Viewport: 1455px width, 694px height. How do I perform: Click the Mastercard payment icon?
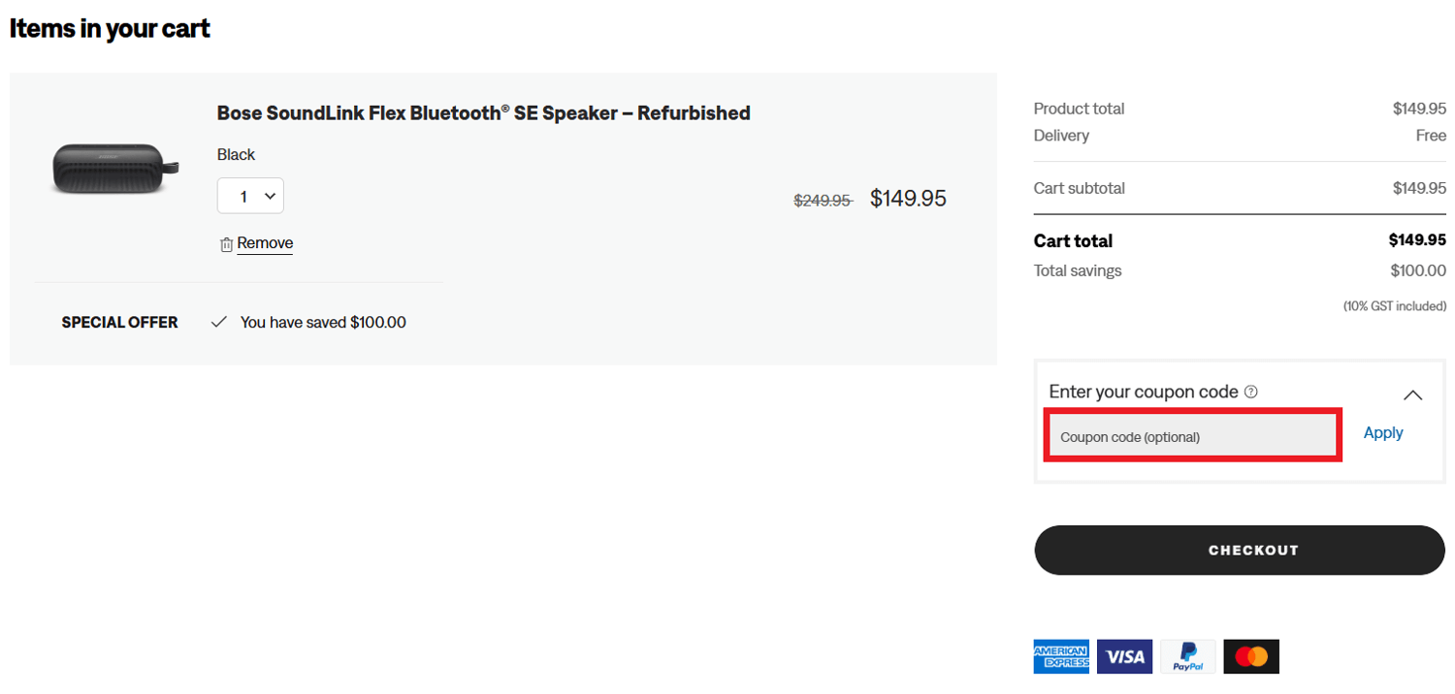pyautogui.click(x=1251, y=656)
